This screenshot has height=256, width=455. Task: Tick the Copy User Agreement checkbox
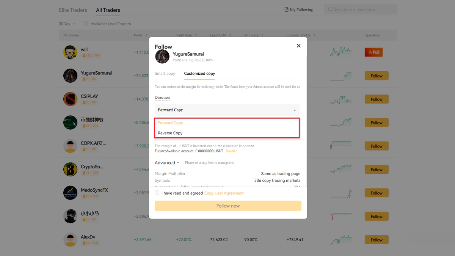tap(157, 193)
